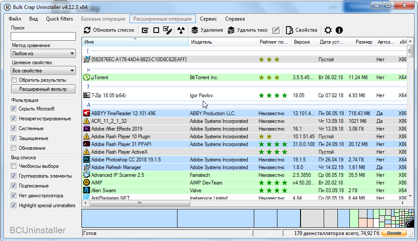418x241 pixels.
Task: Open the Справка menu
Action: click(x=235, y=19)
